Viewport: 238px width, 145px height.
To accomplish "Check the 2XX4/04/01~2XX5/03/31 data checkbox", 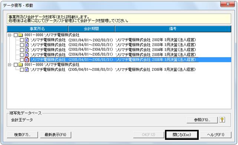I will pos(22,55).
